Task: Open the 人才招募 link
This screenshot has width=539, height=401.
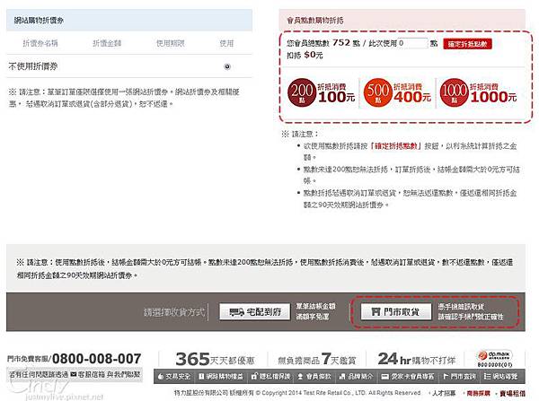Action: point(444,393)
